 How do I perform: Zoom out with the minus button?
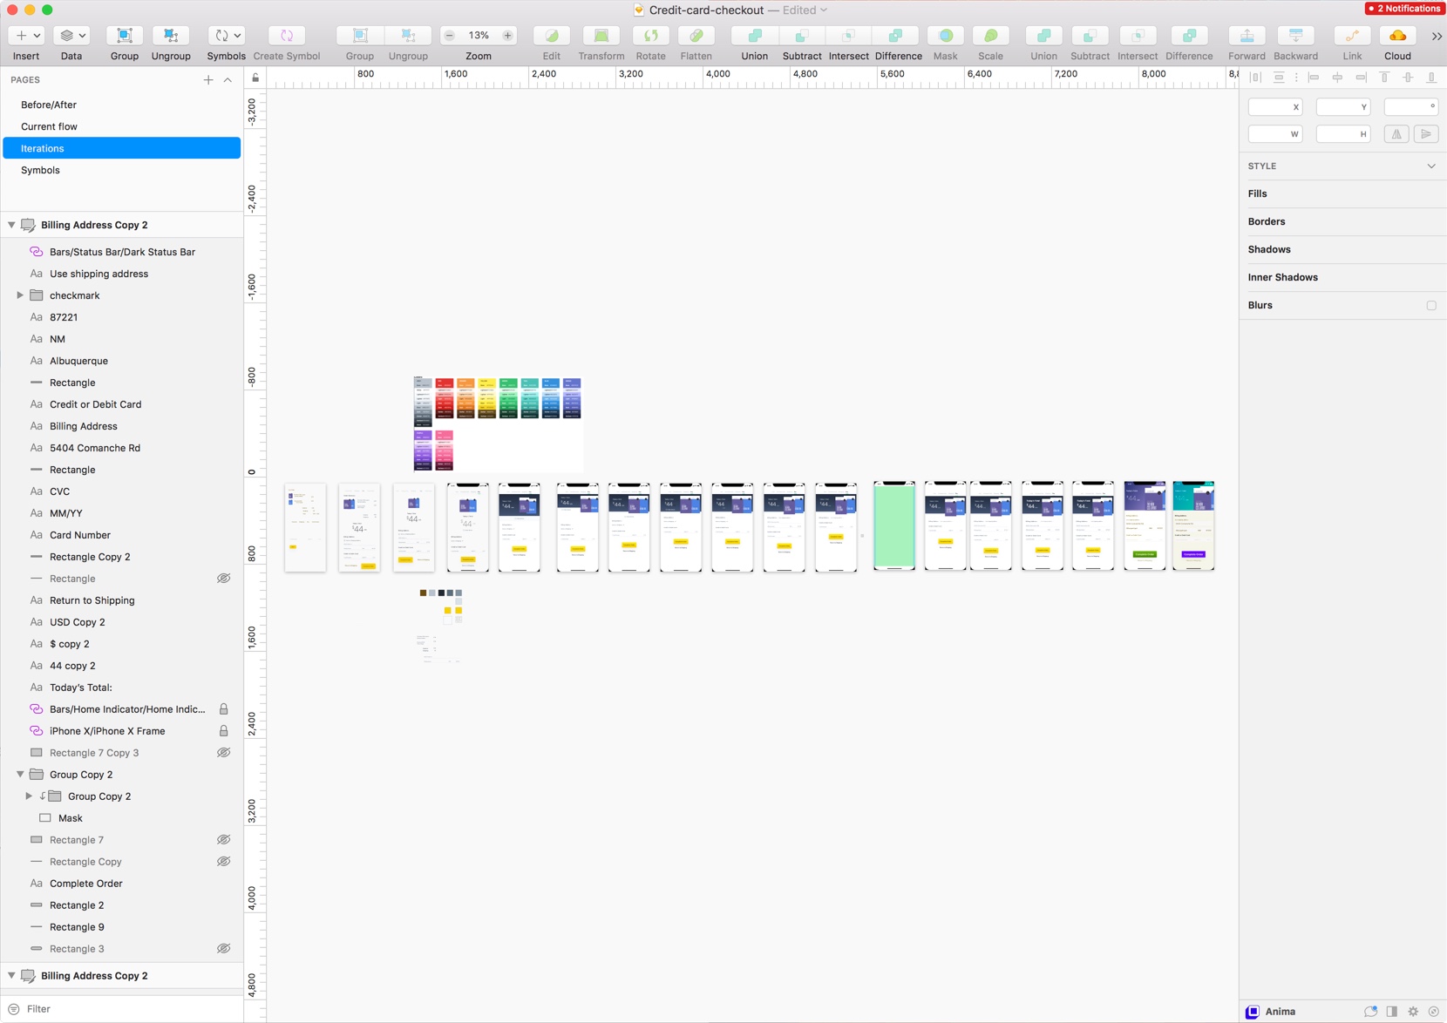coord(450,36)
